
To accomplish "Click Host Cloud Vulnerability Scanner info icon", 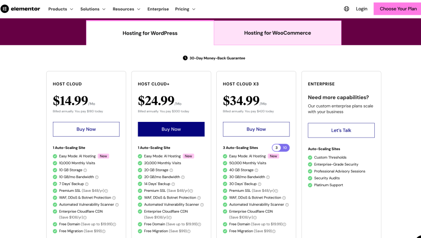I will [117, 205].
